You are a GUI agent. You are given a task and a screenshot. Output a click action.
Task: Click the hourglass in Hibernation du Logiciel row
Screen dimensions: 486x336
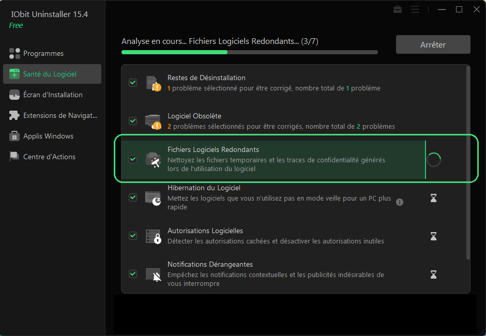pos(434,198)
